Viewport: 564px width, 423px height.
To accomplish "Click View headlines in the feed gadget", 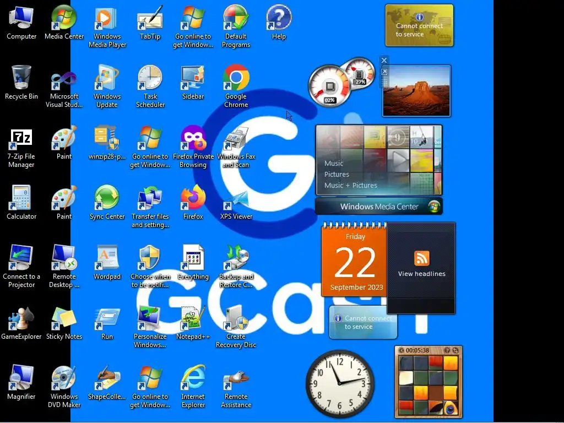I will [421, 274].
